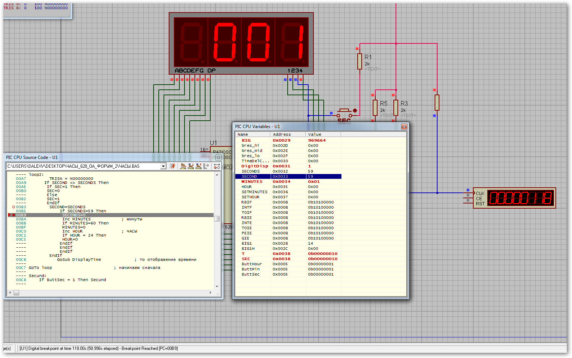Select the ButtSec variable row
Screen dimensions: 572x358
click(x=288, y=274)
